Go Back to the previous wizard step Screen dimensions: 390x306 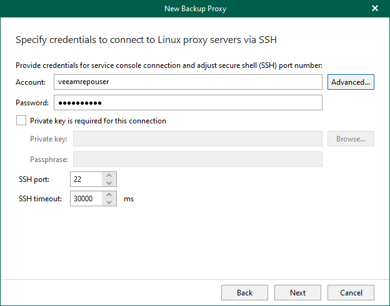244,293
